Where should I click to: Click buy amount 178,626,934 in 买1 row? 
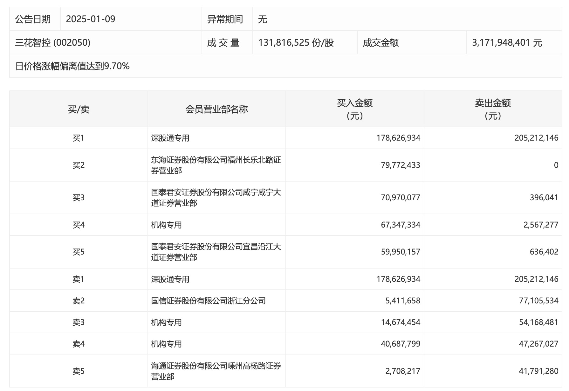398,138
